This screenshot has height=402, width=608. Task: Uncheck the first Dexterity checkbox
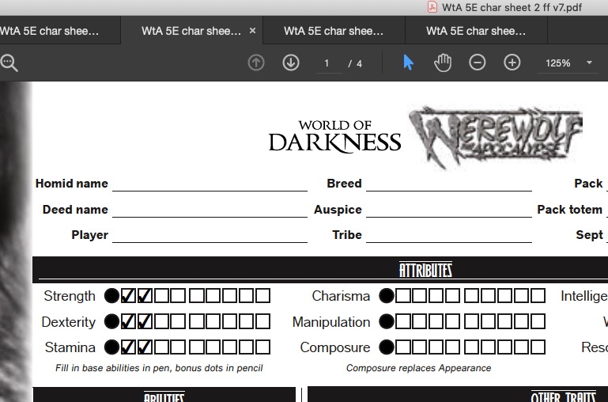coord(128,321)
